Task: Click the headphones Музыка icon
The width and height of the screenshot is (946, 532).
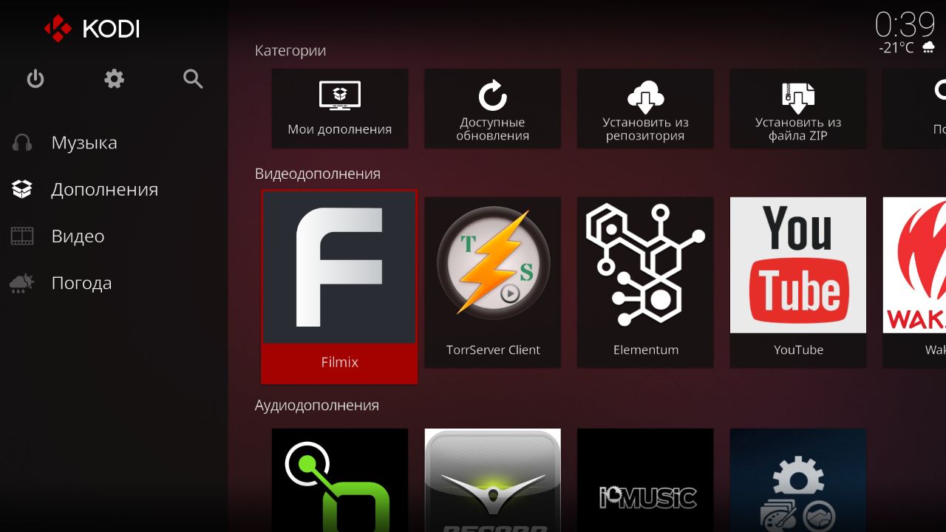Action: [22, 143]
